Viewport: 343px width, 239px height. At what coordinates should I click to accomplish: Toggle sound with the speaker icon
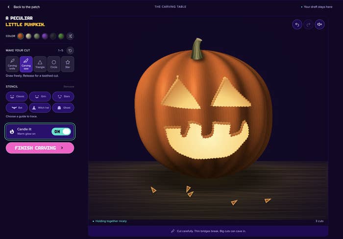(x=319, y=24)
